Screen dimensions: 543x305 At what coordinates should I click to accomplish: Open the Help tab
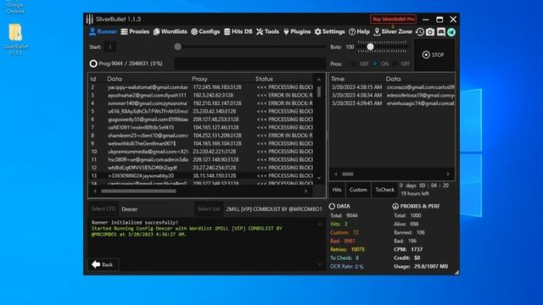pyautogui.click(x=359, y=32)
